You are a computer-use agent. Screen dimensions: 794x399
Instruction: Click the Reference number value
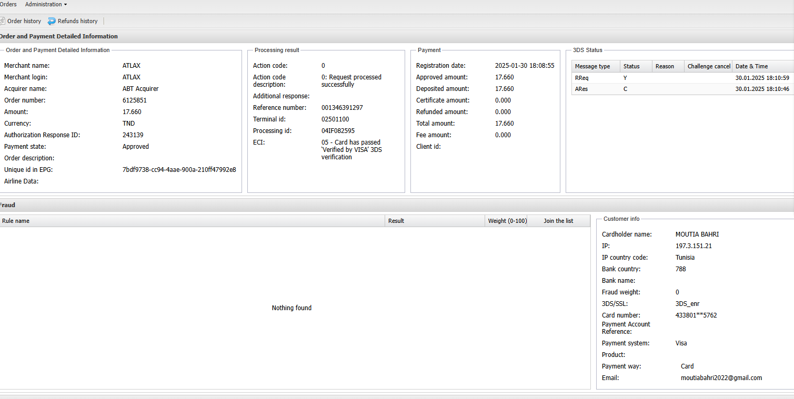click(x=342, y=108)
